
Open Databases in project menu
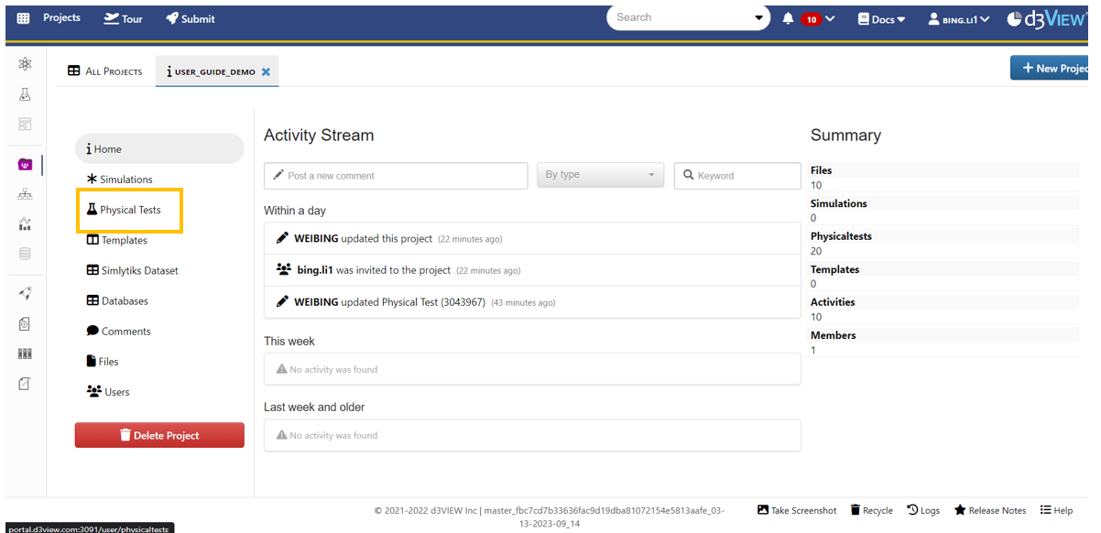[116, 300]
